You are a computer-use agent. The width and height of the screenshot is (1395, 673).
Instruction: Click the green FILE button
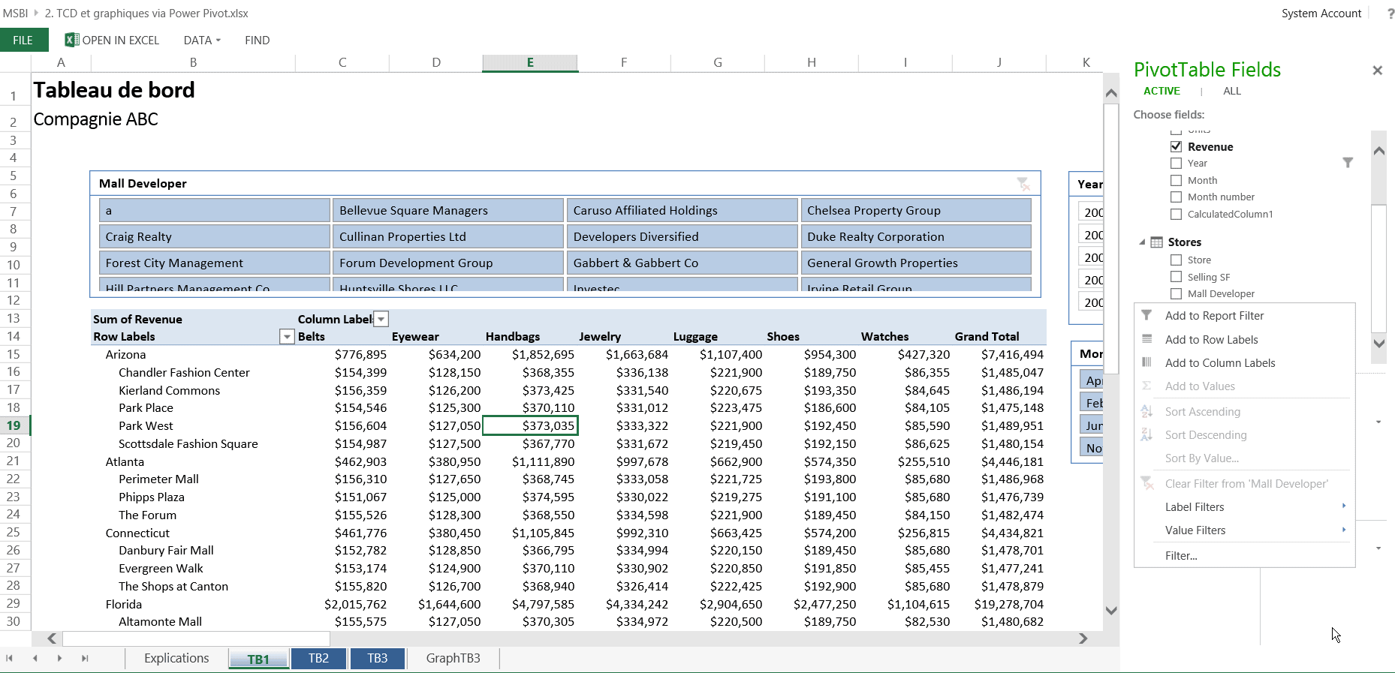(x=23, y=40)
